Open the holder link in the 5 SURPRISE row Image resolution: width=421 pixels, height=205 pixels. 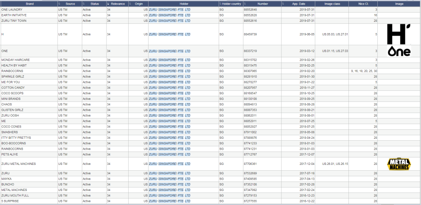pos(170,201)
